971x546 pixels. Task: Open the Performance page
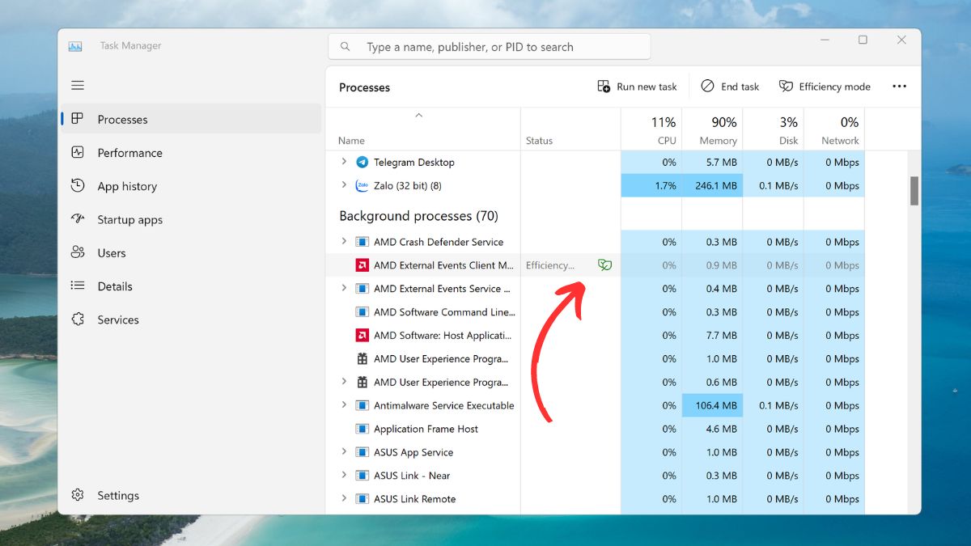click(129, 153)
